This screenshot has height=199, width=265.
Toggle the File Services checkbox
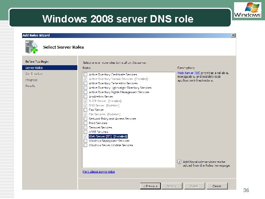pos(85,114)
